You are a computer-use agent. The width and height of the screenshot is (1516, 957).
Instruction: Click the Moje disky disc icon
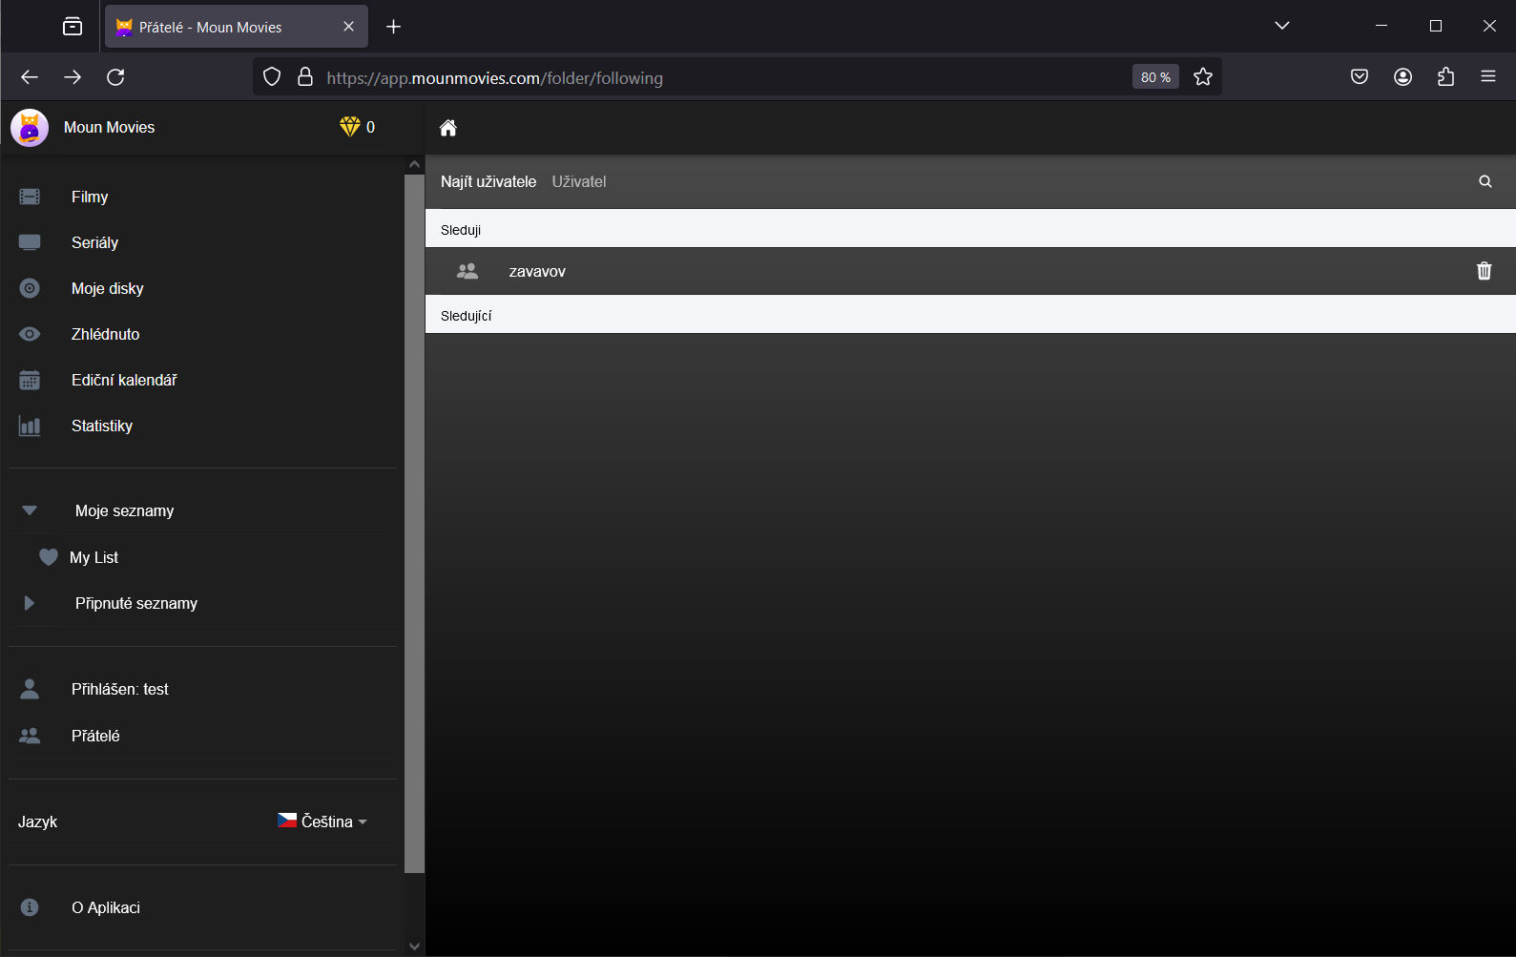tap(30, 288)
